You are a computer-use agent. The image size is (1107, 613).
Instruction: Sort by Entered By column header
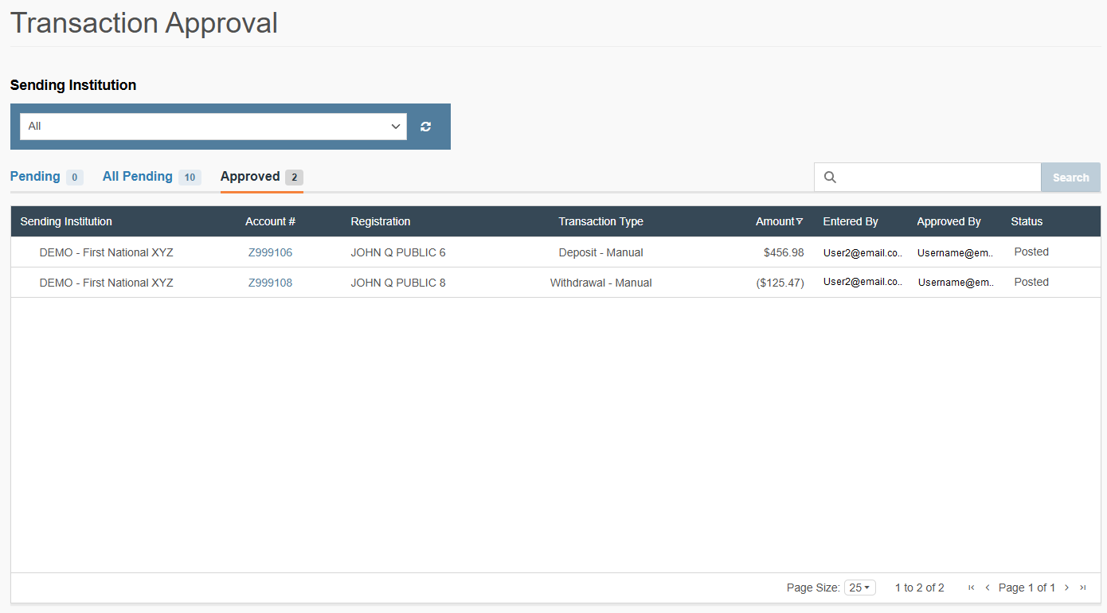[x=851, y=221]
